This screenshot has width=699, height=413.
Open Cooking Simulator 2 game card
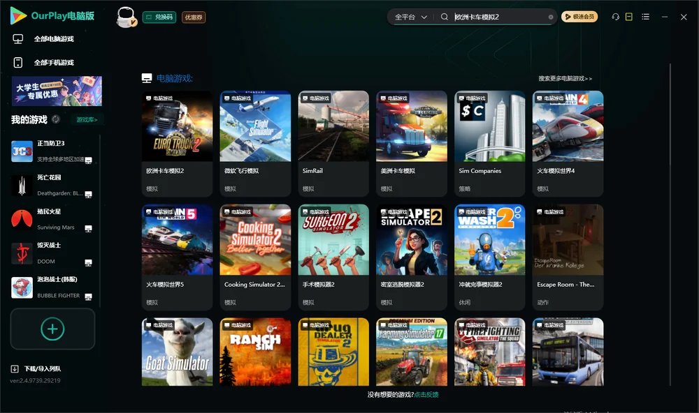[255, 257]
